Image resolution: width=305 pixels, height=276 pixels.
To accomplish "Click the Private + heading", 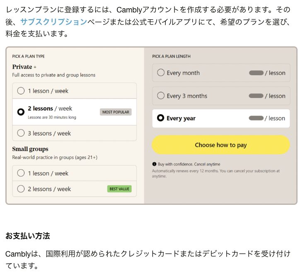I will point(24,67).
